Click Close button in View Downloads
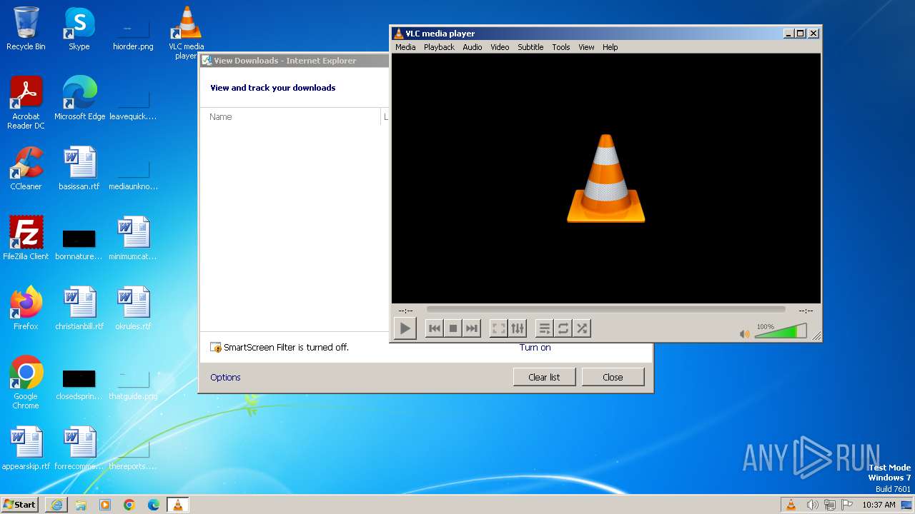This screenshot has width=915, height=514. click(x=613, y=377)
